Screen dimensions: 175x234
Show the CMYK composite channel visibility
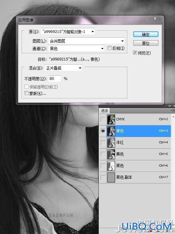click(103, 120)
